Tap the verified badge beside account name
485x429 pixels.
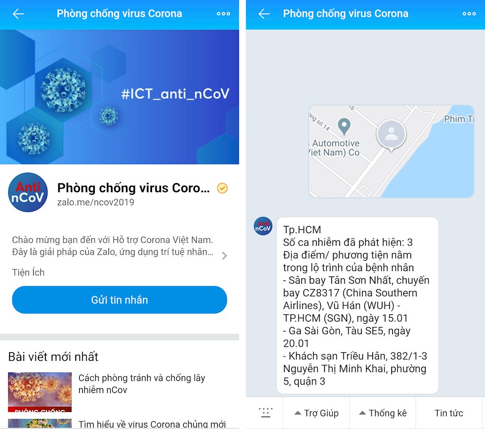222,188
